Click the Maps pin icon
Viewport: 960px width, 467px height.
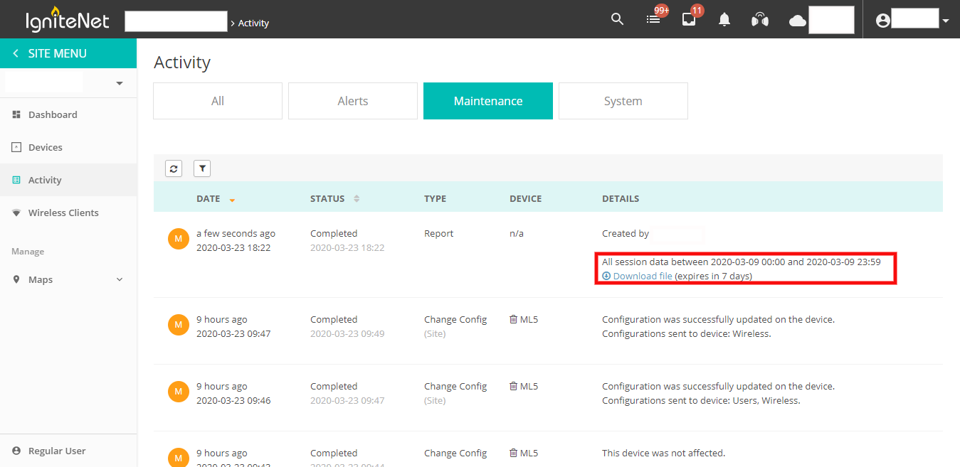16,279
